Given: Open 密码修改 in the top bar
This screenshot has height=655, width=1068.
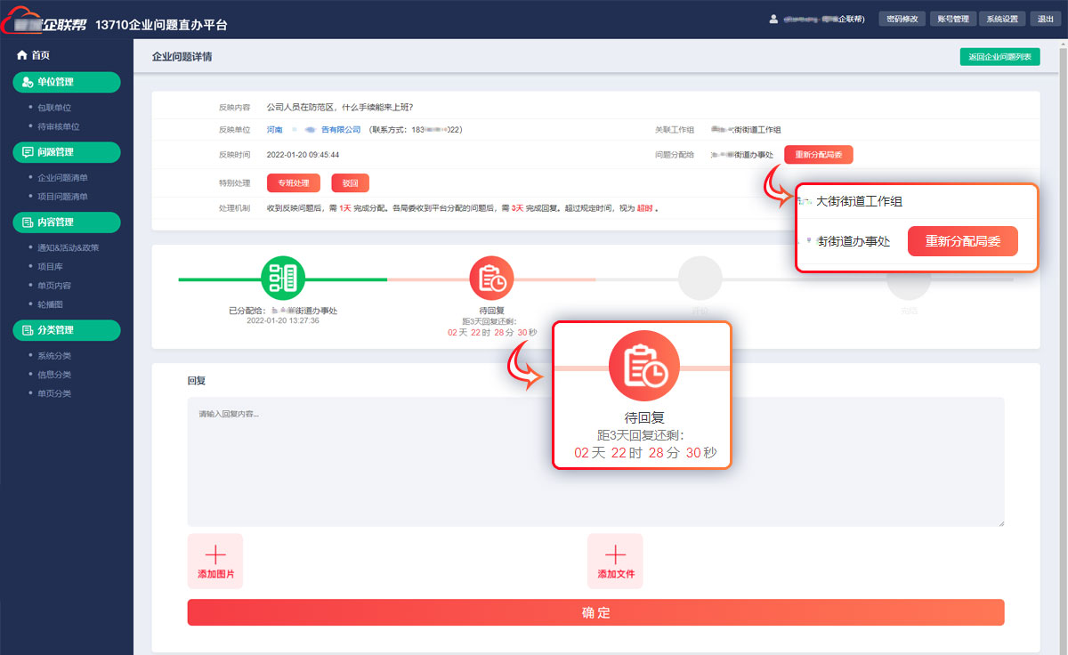Looking at the screenshot, I should point(902,19).
